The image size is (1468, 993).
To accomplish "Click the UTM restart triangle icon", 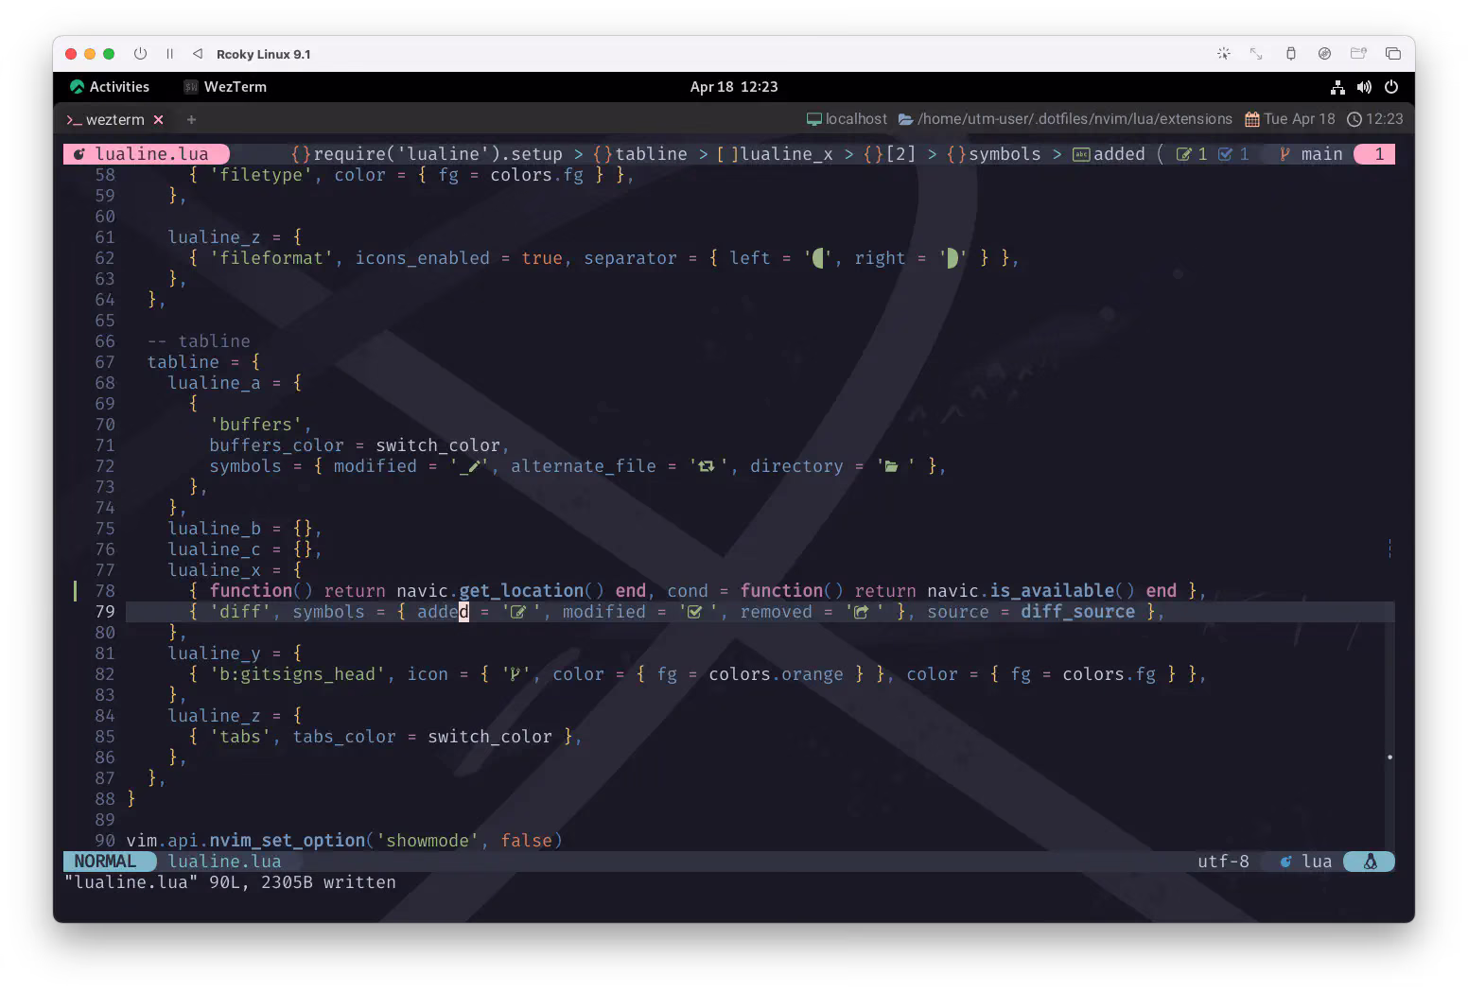I will pos(198,54).
